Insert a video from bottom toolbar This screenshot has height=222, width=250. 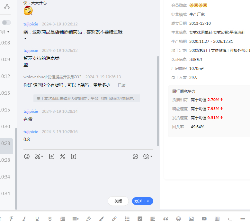coord(204,219)
